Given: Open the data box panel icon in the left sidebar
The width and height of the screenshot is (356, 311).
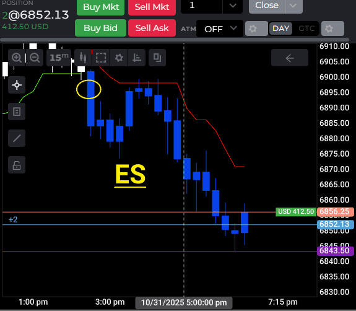Looking at the screenshot, I should pyautogui.click(x=17, y=112).
